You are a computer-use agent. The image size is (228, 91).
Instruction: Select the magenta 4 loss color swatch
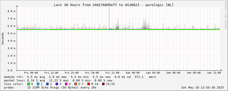(x=66, y=84)
